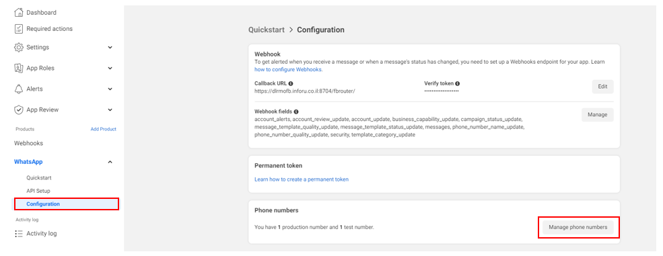The height and width of the screenshot is (256, 663).
Task: Go to WhatsApp Quickstart
Action: tap(39, 178)
